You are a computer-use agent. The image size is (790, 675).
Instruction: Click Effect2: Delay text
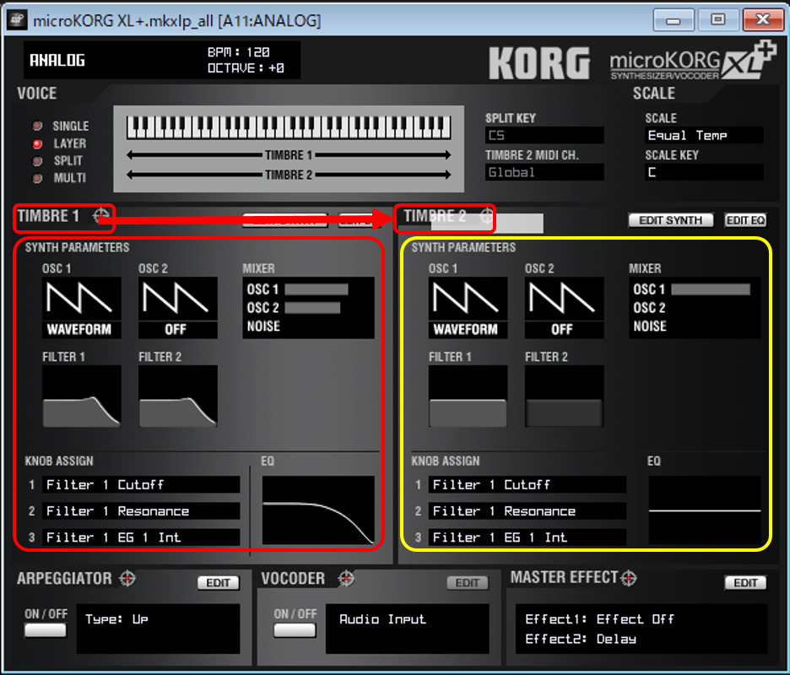point(581,639)
